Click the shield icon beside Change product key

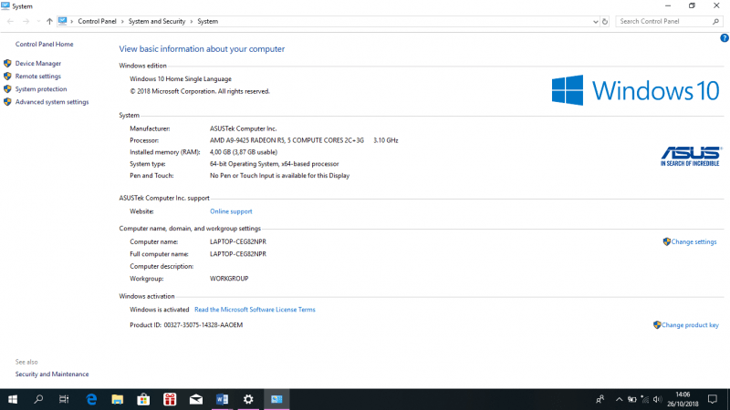point(657,325)
